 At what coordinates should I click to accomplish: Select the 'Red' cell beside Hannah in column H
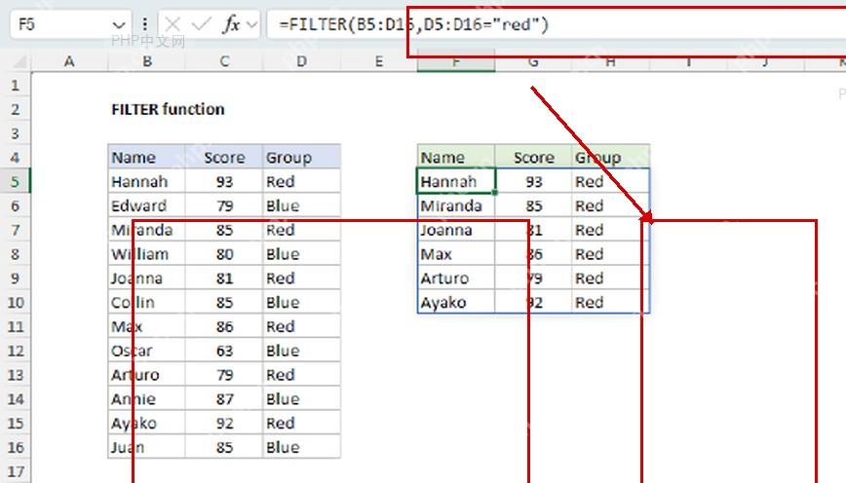[611, 182]
